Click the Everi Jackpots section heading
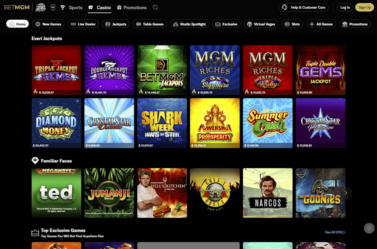The width and height of the screenshot is (377, 249). click(x=47, y=38)
